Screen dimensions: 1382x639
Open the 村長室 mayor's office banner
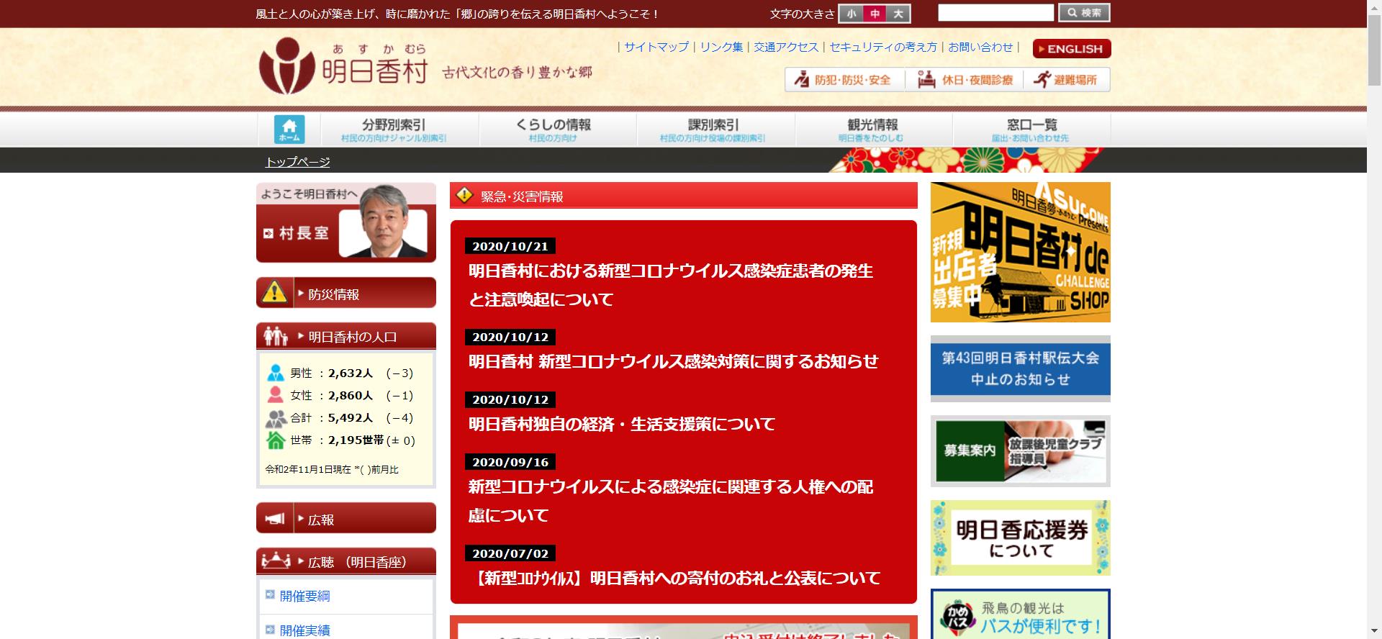point(346,222)
